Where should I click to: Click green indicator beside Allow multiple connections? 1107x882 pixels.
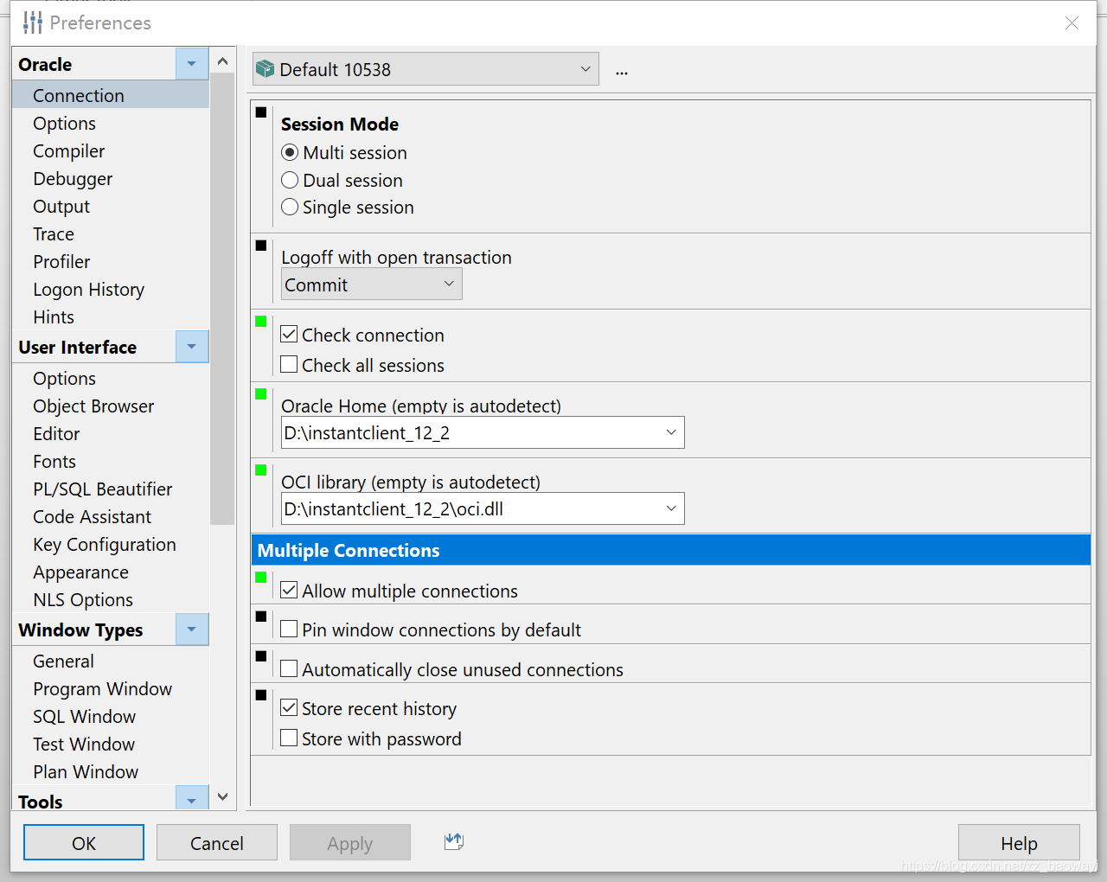tap(261, 578)
